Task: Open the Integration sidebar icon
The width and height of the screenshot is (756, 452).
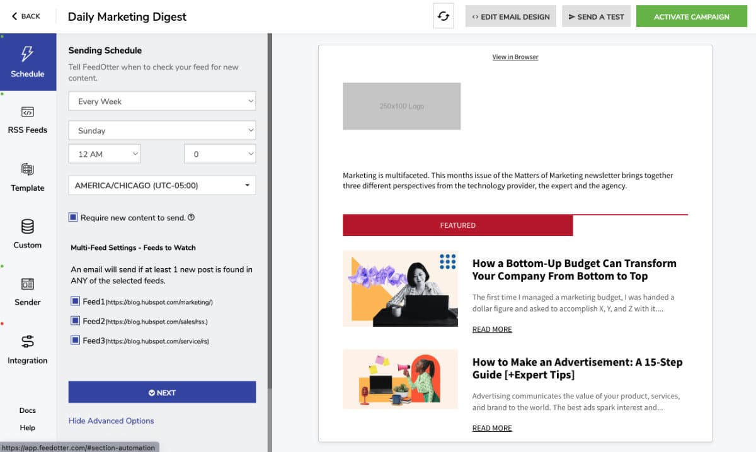Action: point(28,341)
